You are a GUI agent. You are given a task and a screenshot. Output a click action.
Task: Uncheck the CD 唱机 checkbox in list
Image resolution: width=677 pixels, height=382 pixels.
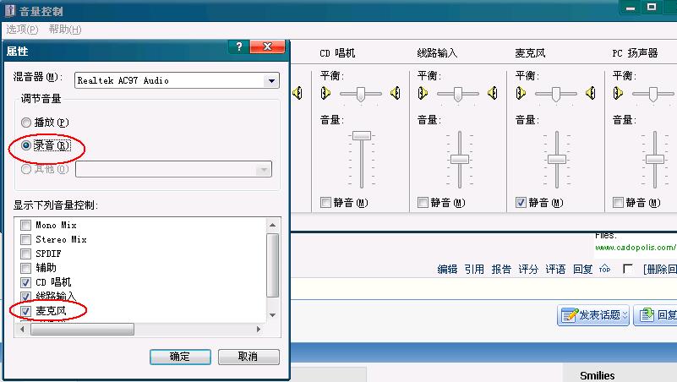point(26,282)
